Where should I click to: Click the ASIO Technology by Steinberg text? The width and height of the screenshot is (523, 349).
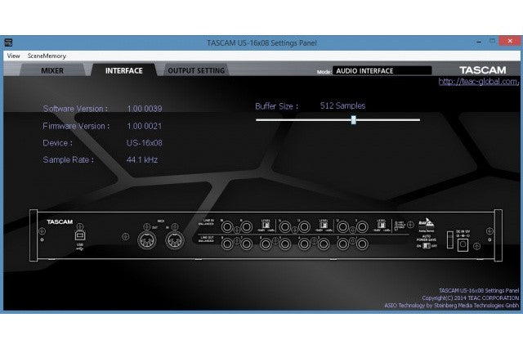pyautogui.click(x=452, y=306)
